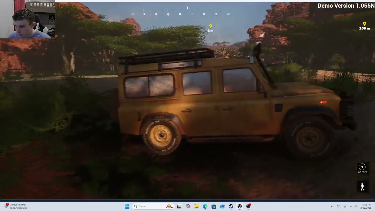
Task: Click the compass heading triangle pointer
Action: tap(187, 8)
